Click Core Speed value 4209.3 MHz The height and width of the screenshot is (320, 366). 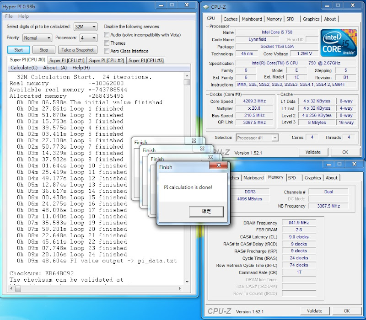(x=254, y=101)
